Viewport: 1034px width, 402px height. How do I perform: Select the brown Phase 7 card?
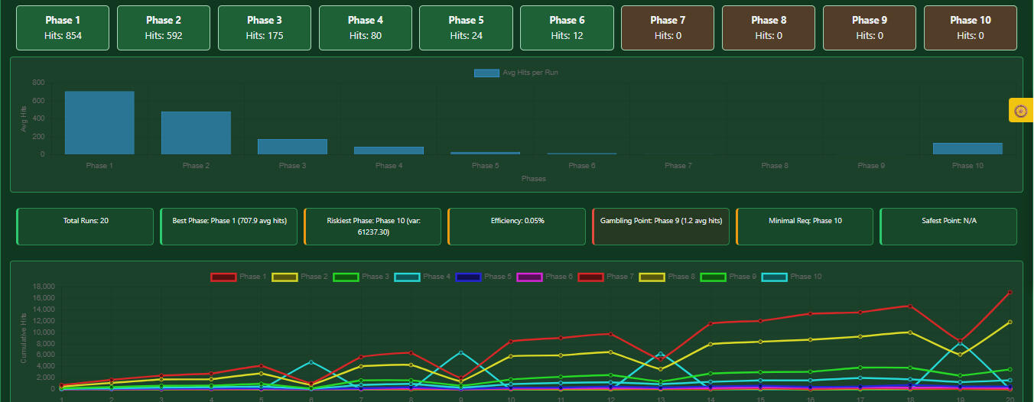668,28
